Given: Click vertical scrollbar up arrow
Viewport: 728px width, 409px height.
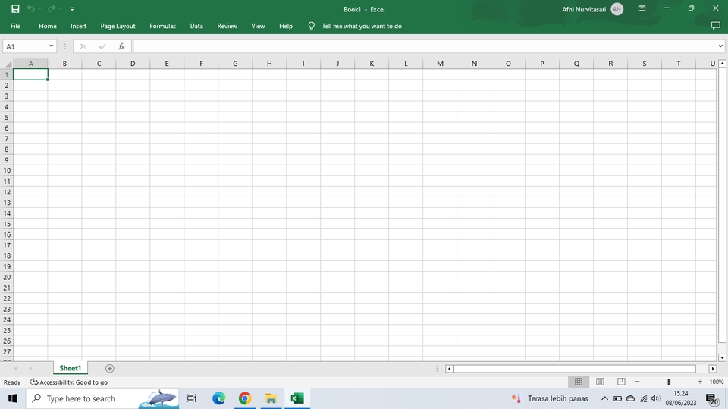Looking at the screenshot, I should [722, 63].
